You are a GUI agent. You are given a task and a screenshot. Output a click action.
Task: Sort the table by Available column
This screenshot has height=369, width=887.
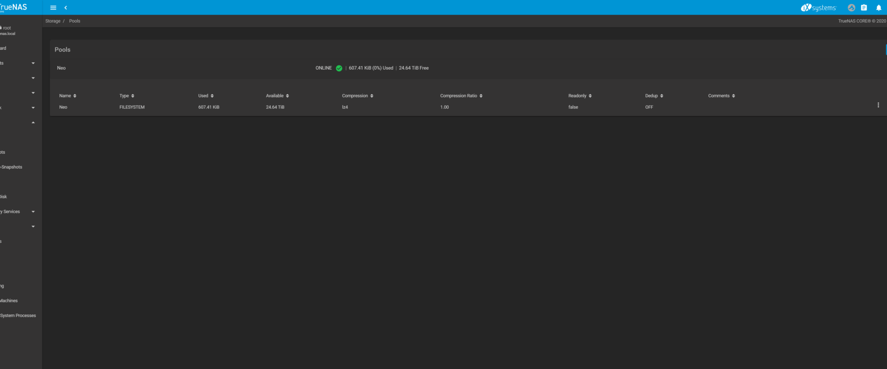(277, 96)
